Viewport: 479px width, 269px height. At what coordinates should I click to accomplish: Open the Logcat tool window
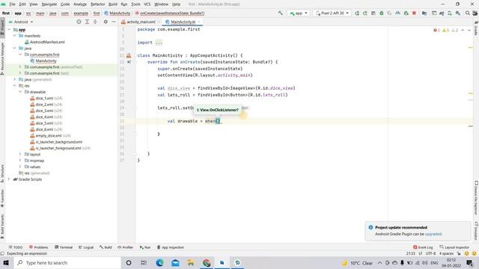[x=86, y=247]
